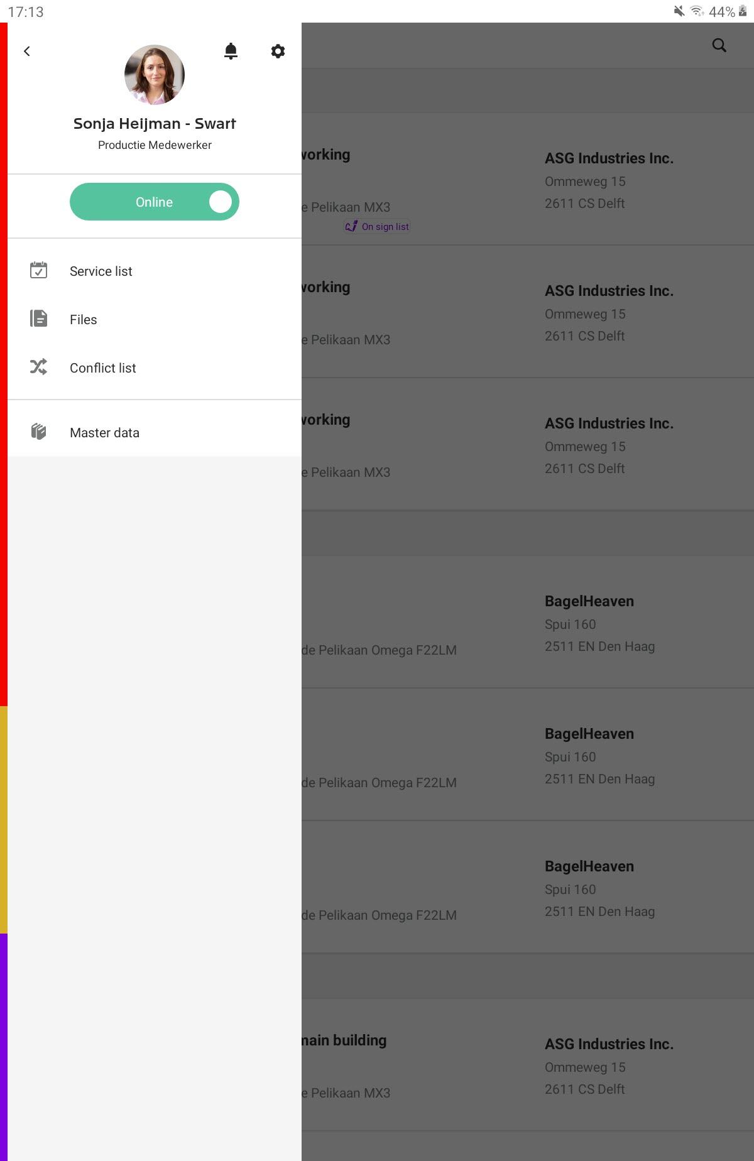
Task: Click the Conflict list shuffle icon
Action: [x=39, y=367]
